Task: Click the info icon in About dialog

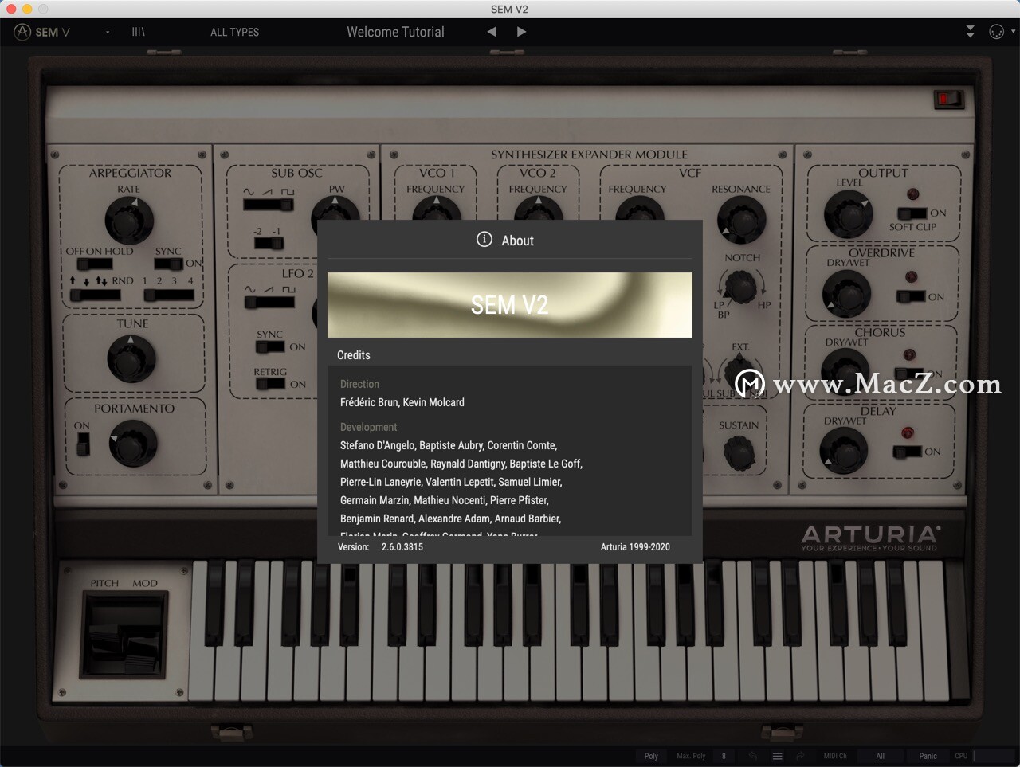Action: click(484, 239)
